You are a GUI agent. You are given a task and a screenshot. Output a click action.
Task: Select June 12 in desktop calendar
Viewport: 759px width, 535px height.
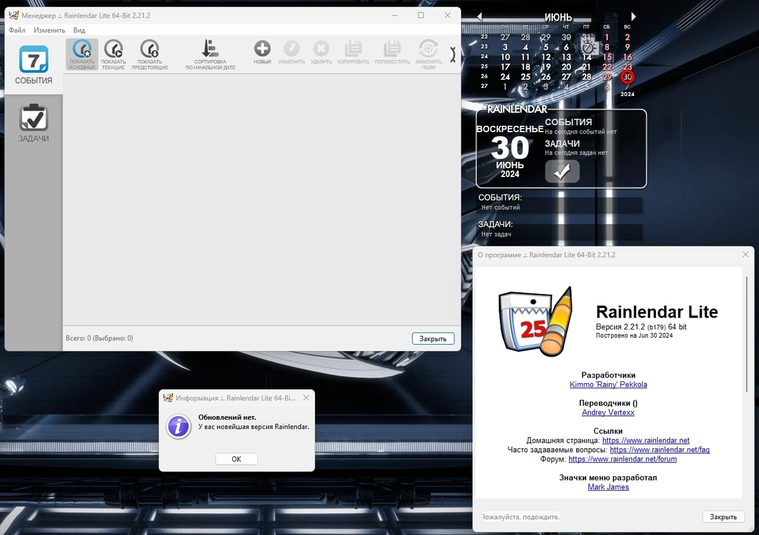pyautogui.click(x=546, y=57)
